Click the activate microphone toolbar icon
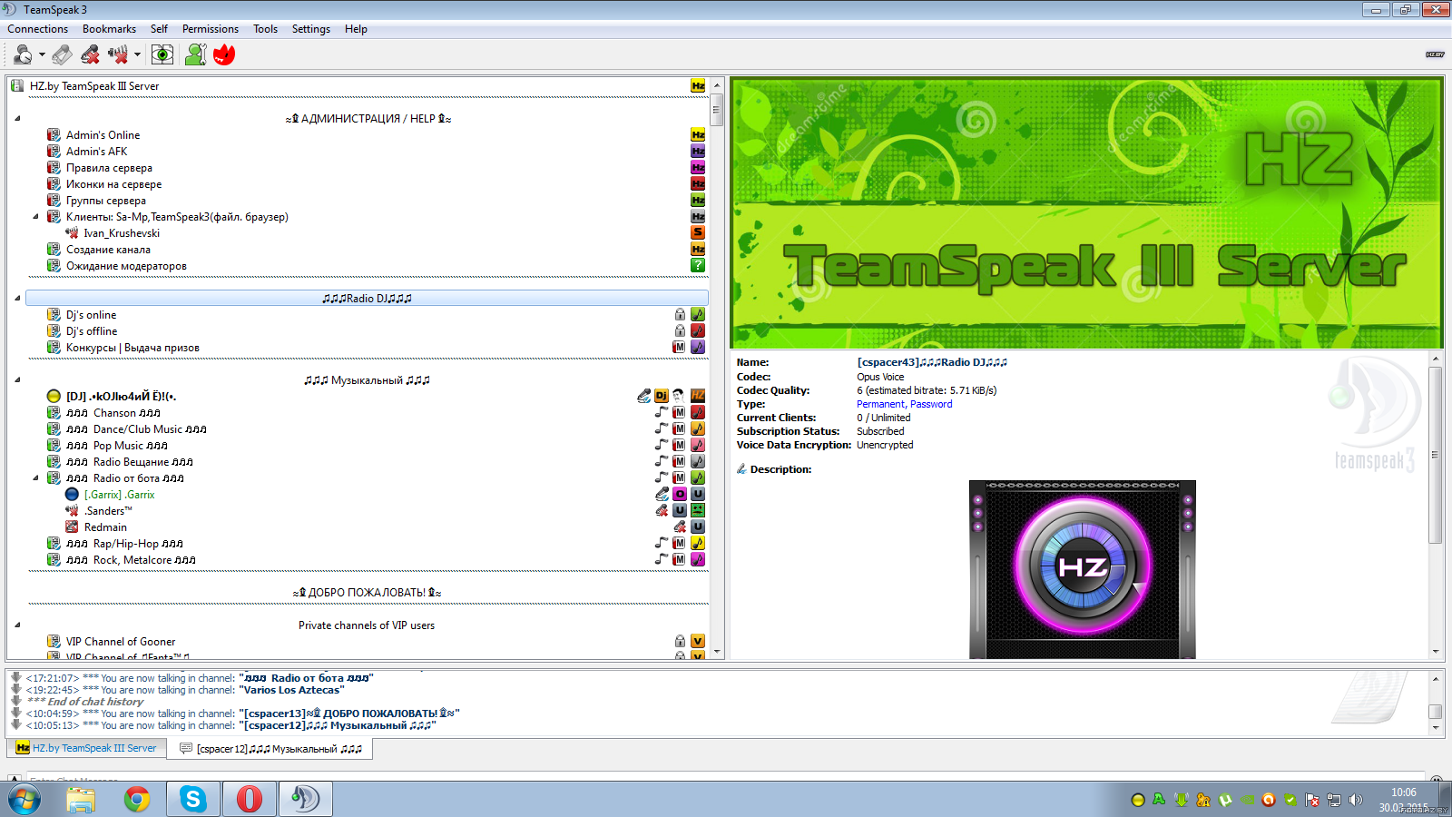 click(62, 54)
